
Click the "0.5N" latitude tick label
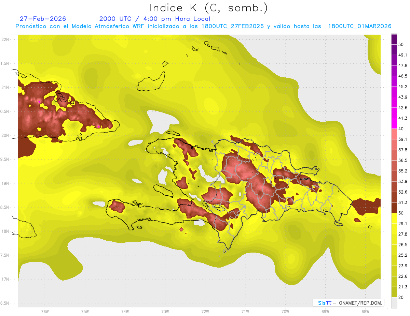[5, 111]
